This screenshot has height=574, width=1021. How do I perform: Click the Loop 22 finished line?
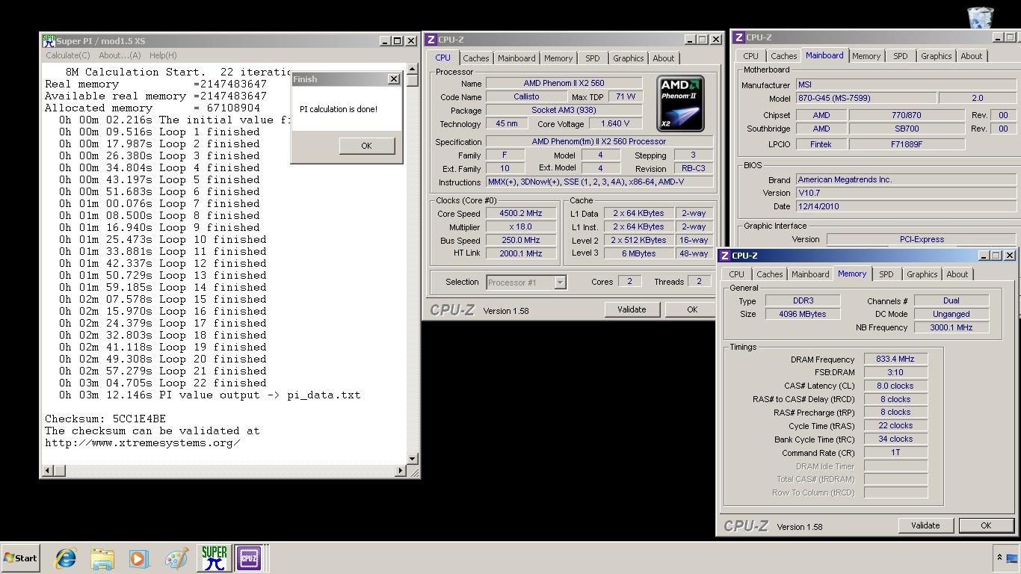(x=163, y=383)
